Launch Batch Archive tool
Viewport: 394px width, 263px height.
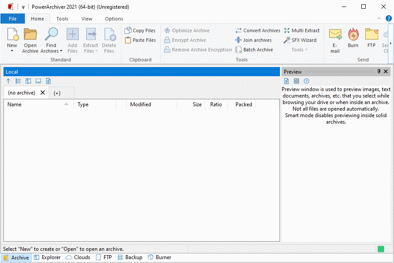(254, 50)
